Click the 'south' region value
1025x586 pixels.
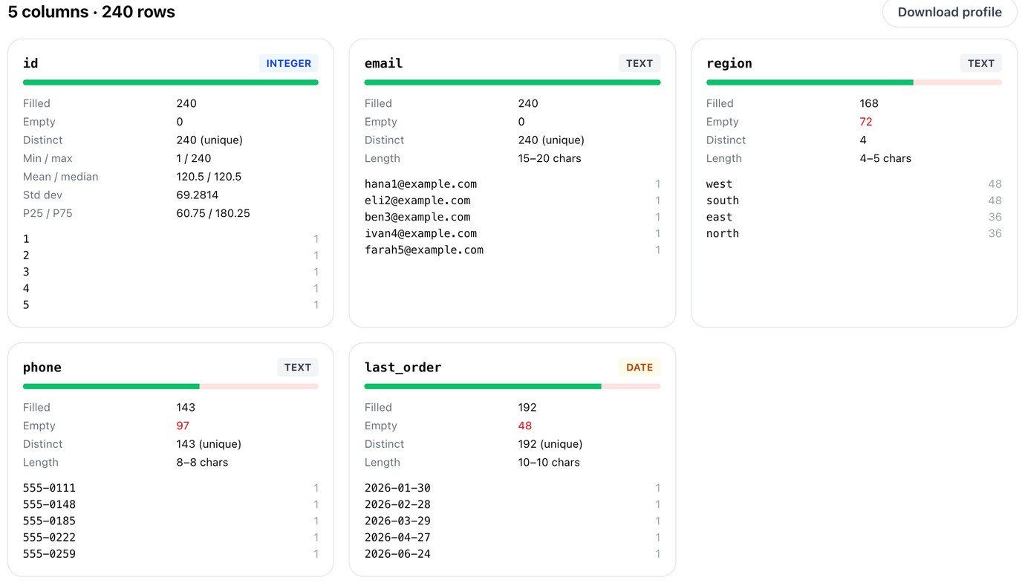point(723,201)
